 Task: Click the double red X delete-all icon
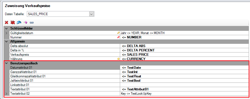click(x=13, y=22)
